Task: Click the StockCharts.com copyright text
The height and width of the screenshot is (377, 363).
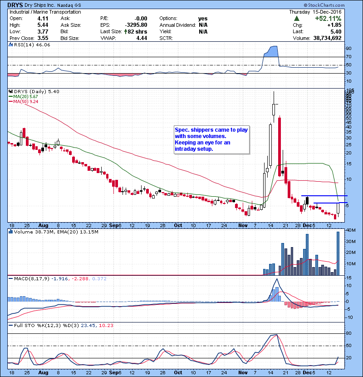Action: coord(324,5)
